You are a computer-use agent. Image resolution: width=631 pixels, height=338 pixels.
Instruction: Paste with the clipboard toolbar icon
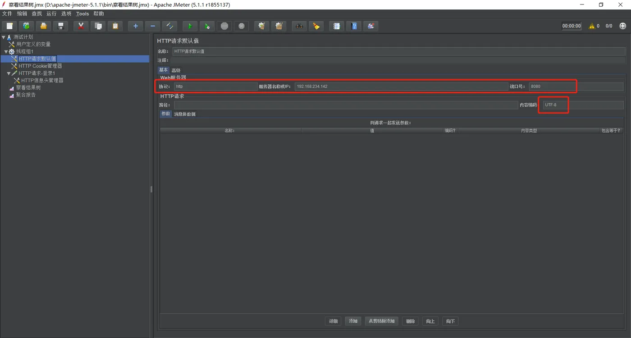click(x=115, y=26)
